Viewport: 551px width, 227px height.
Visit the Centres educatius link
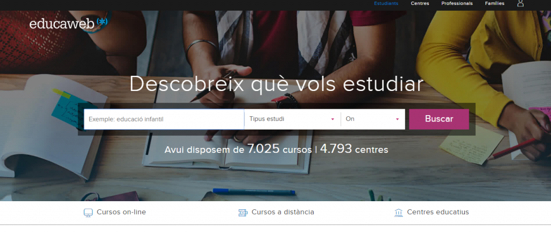438,212
